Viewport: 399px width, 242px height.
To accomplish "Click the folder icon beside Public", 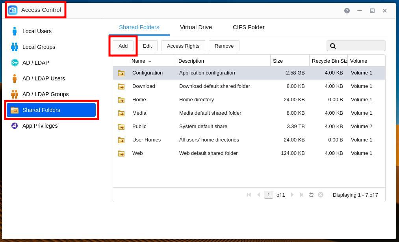I will tap(121, 127).
